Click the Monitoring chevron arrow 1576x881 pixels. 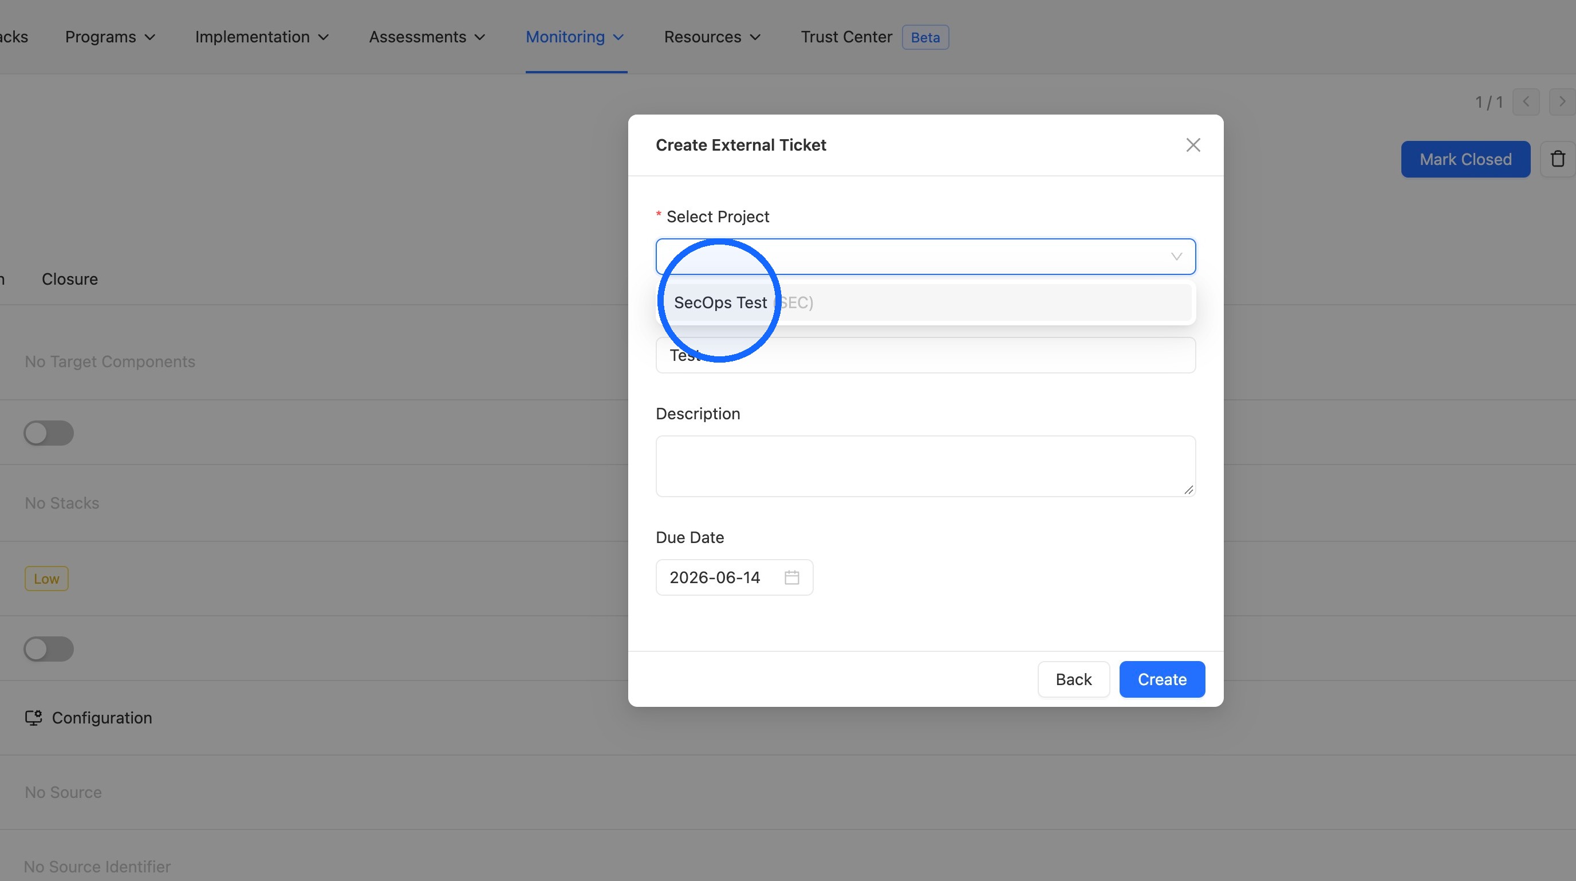coord(618,37)
